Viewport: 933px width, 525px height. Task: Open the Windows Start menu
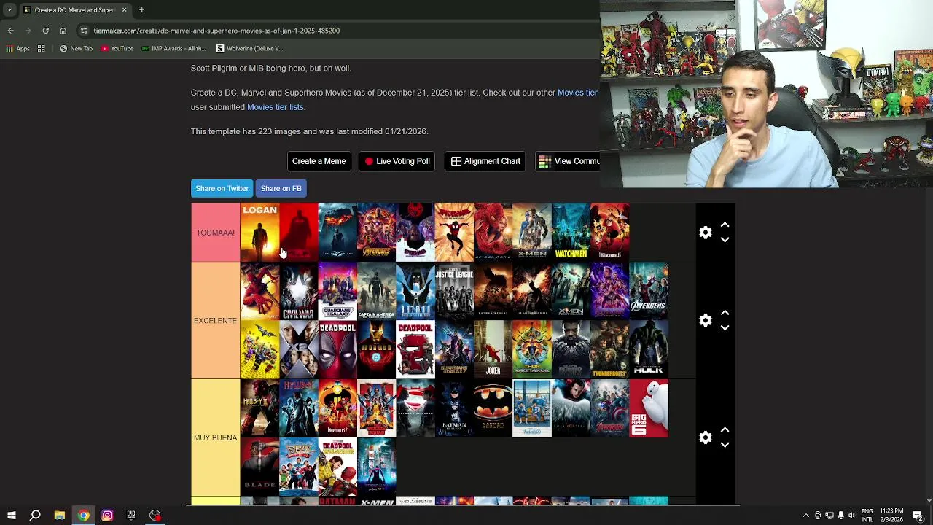pos(11,516)
